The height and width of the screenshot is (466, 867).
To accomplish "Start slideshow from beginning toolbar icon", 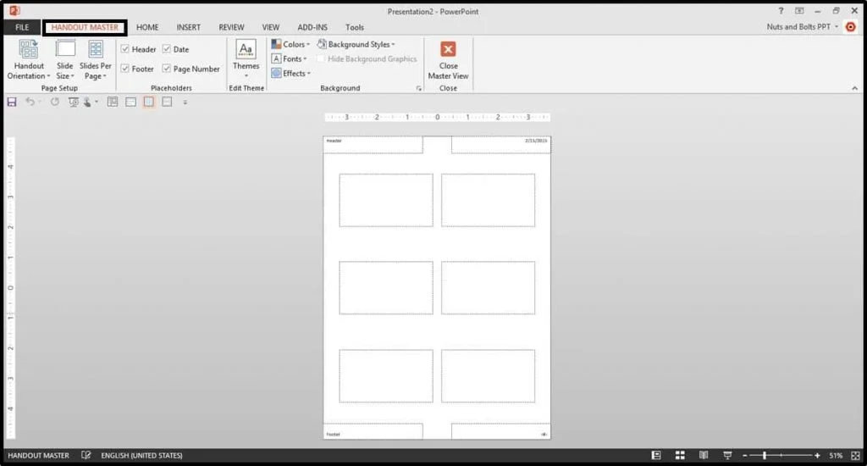I will pyautogui.click(x=73, y=102).
